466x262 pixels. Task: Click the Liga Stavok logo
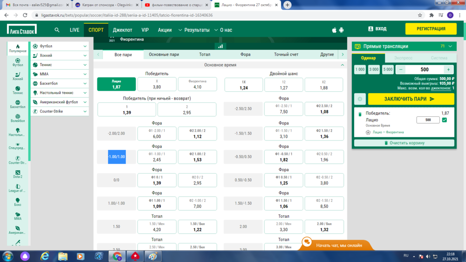coord(22,30)
